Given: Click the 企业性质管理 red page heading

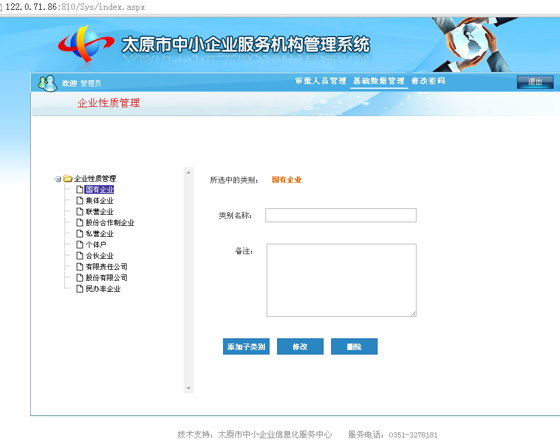Looking at the screenshot, I should tap(109, 103).
